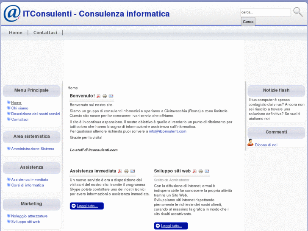Click the info@itconsulenti.com email link
Viewport: 308px width, 231px height.
167,131
